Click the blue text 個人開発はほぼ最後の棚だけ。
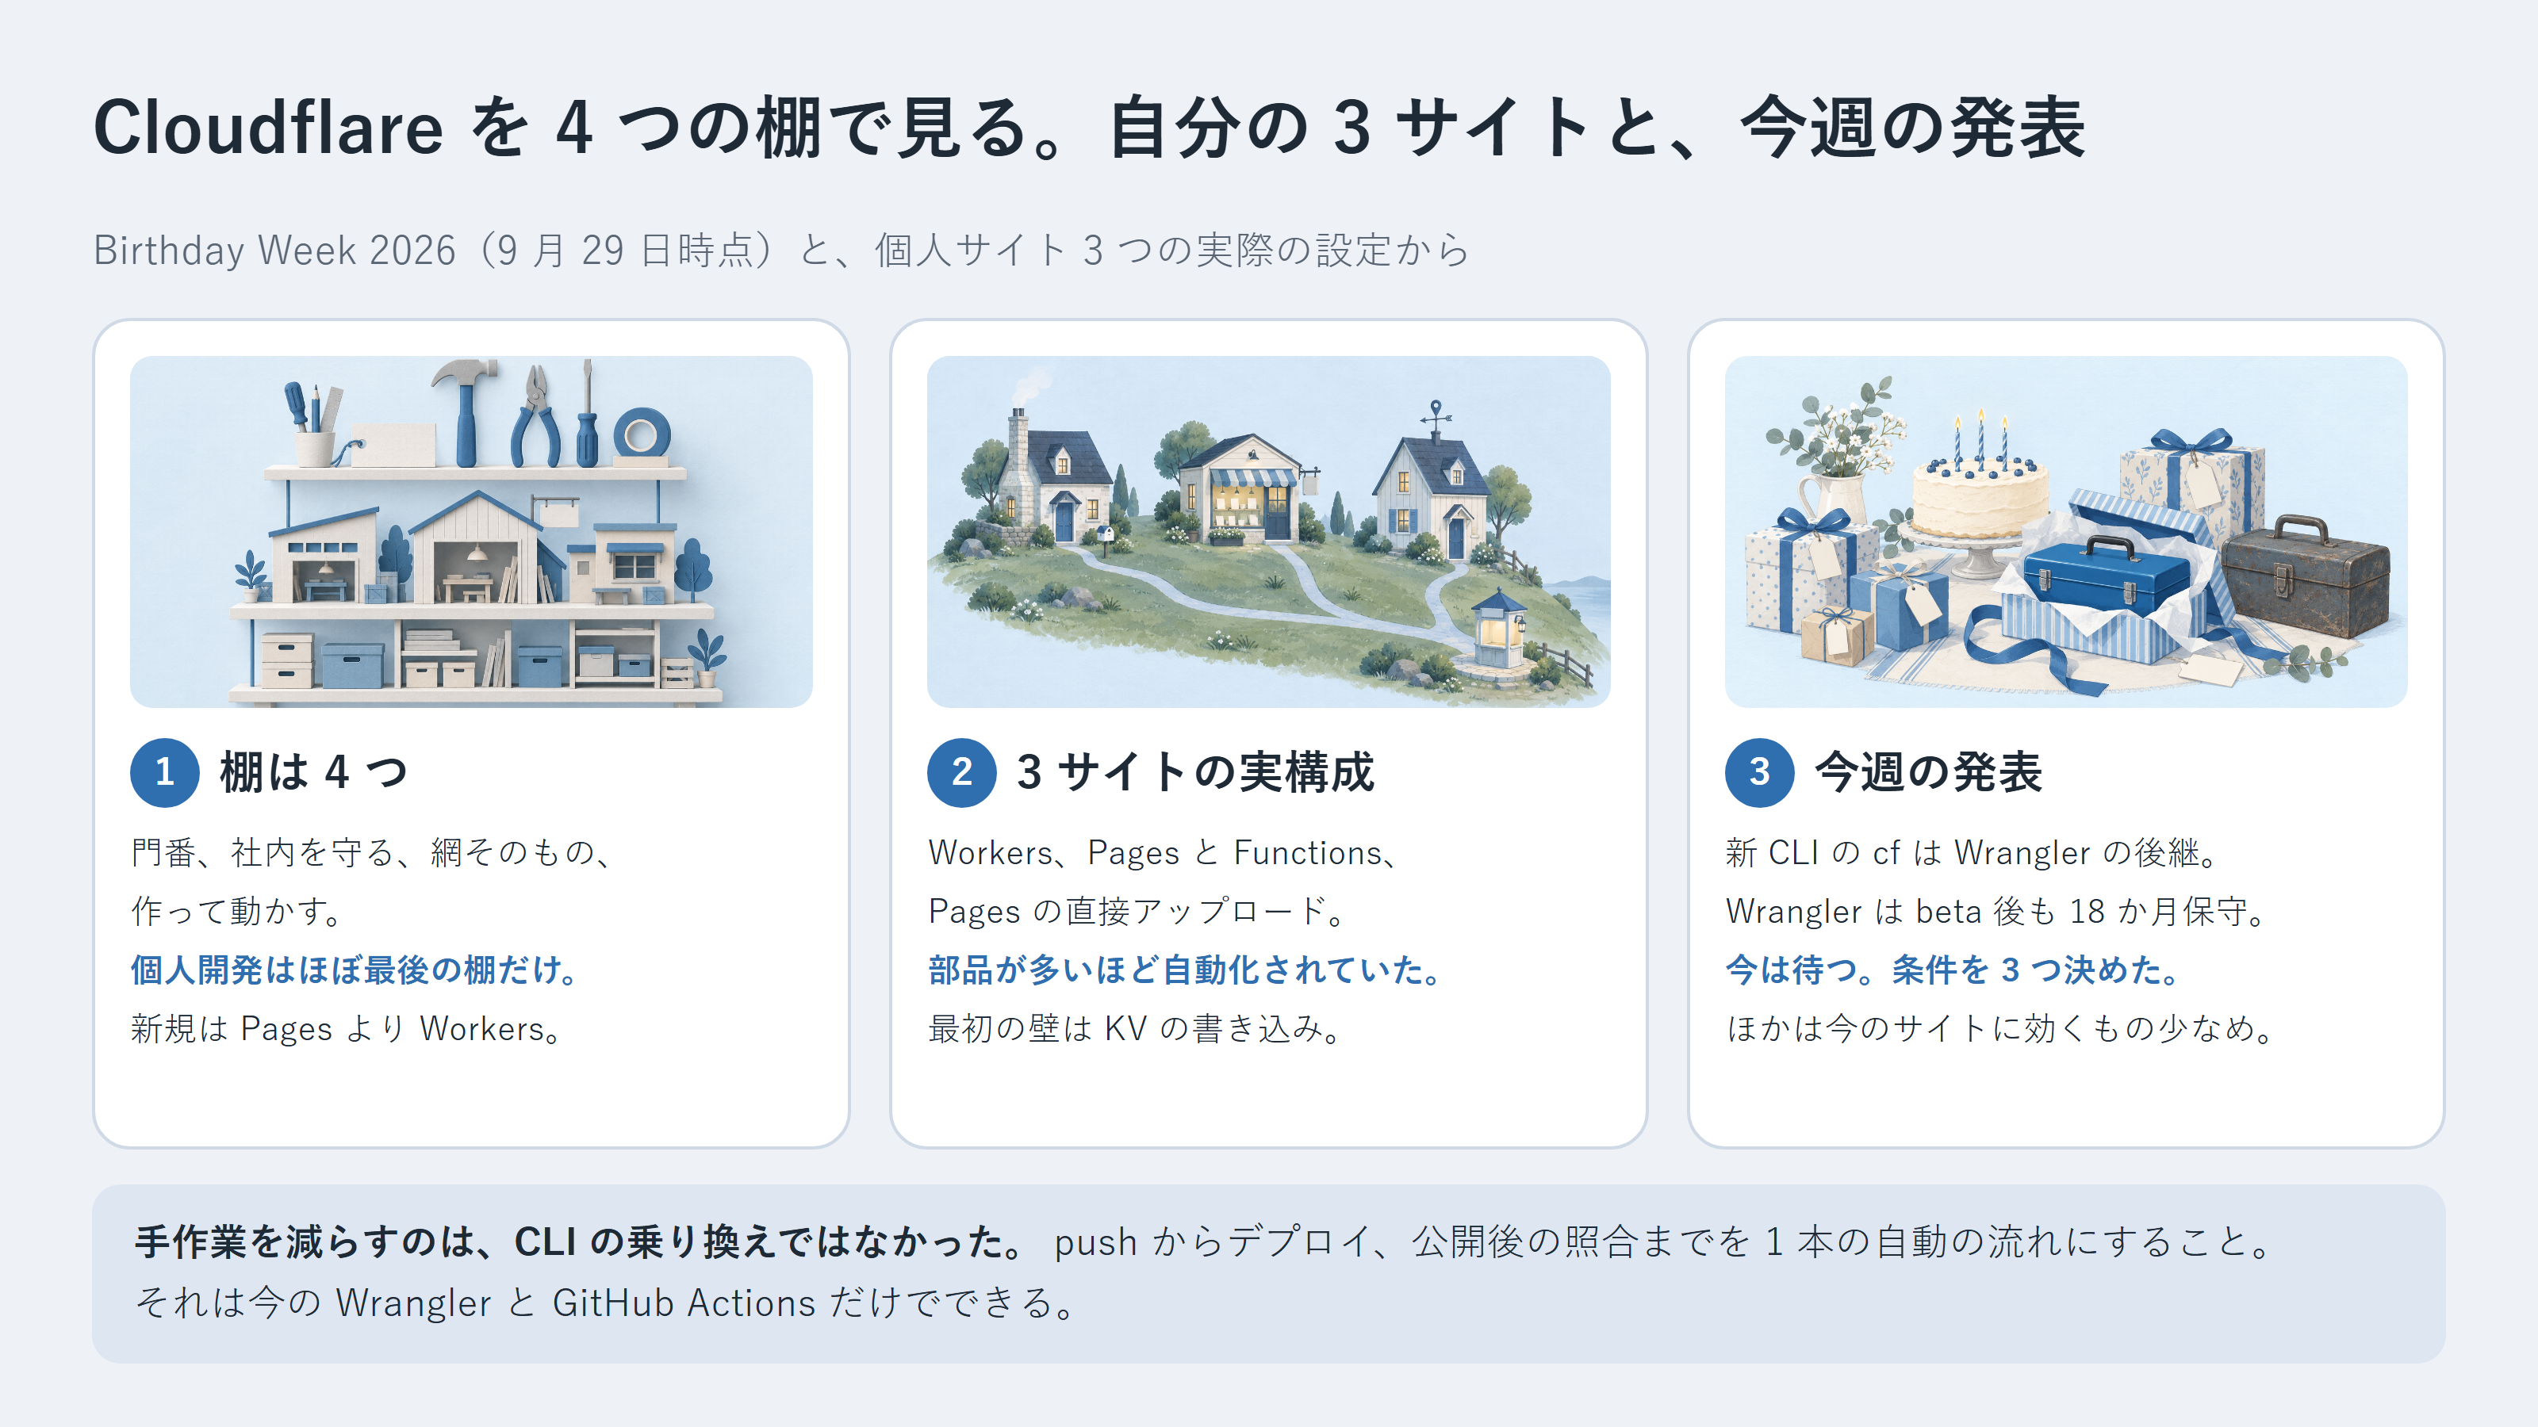2538x1427 pixels. pos(355,970)
